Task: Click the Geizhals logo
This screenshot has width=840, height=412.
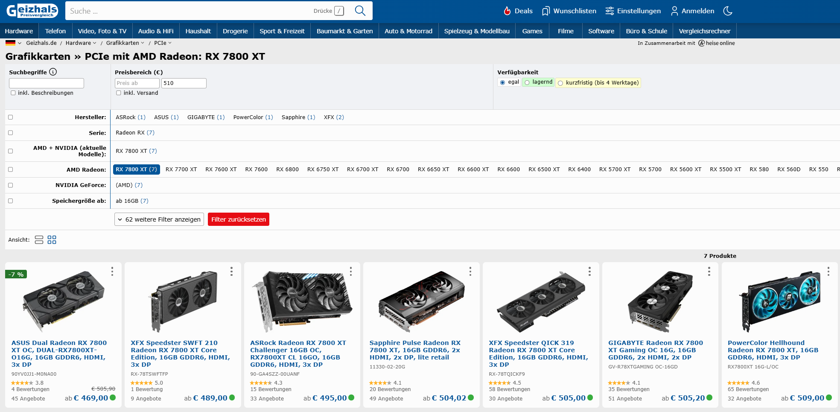Action: tap(32, 11)
